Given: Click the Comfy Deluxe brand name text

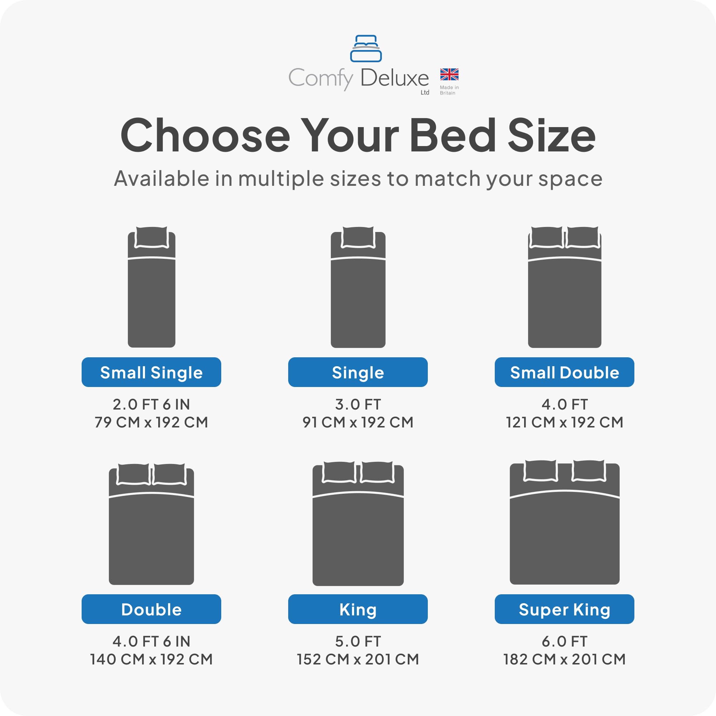Looking at the screenshot, I should [x=358, y=78].
